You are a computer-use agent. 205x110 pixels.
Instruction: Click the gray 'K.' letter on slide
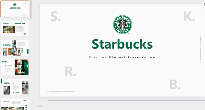(x=189, y=16)
